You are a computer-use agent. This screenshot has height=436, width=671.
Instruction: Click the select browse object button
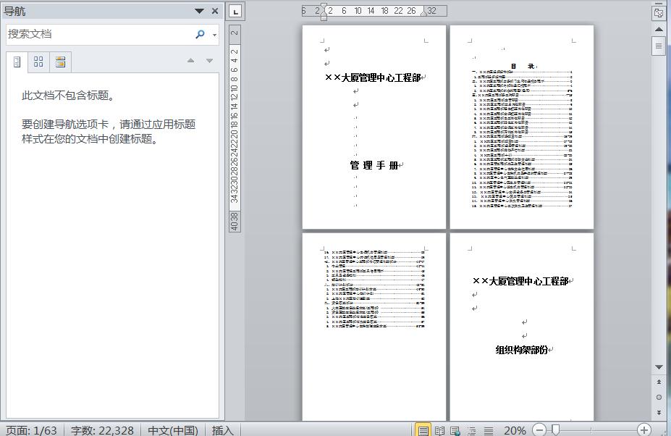click(658, 397)
